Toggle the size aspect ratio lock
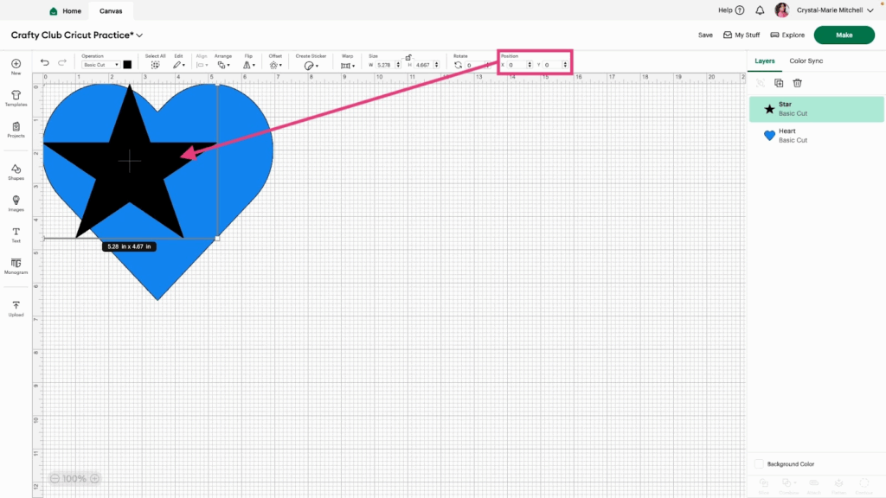This screenshot has width=886, height=498. coord(408,57)
